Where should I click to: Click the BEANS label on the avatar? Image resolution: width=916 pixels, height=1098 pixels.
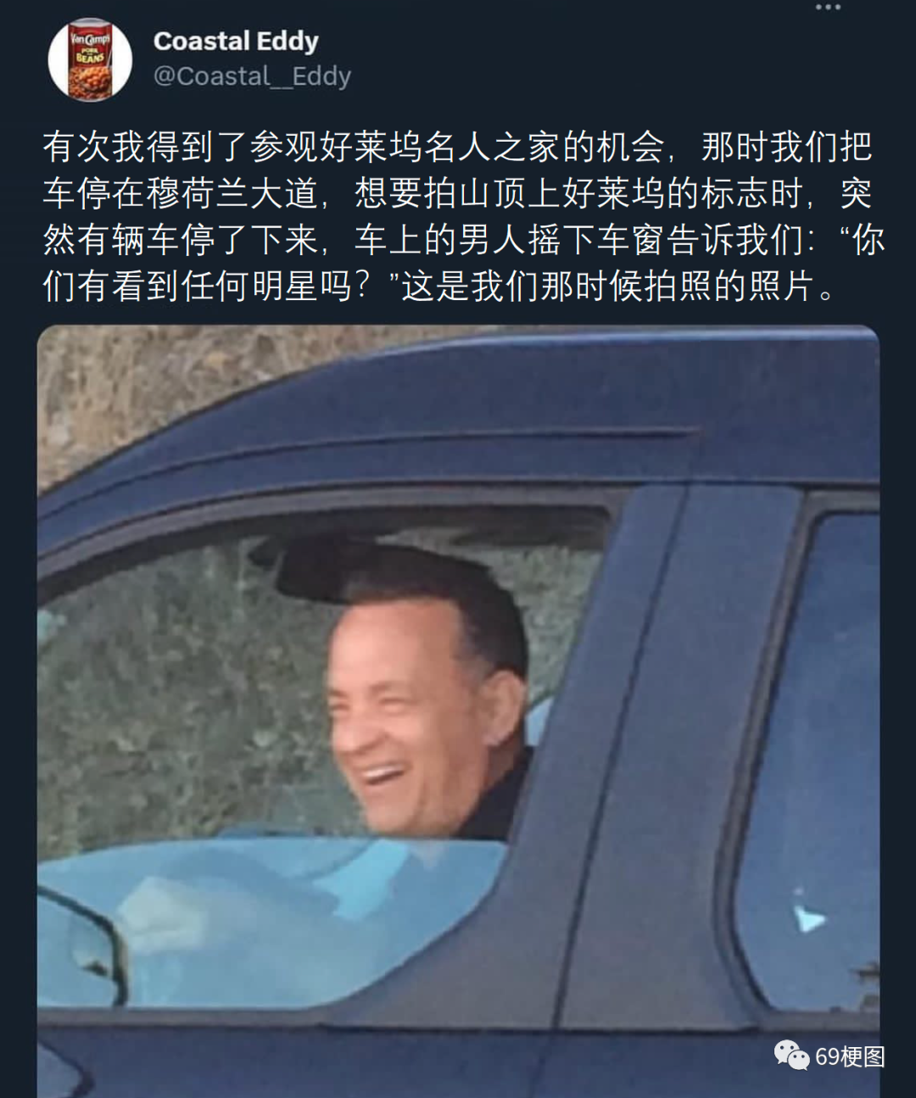(x=90, y=57)
